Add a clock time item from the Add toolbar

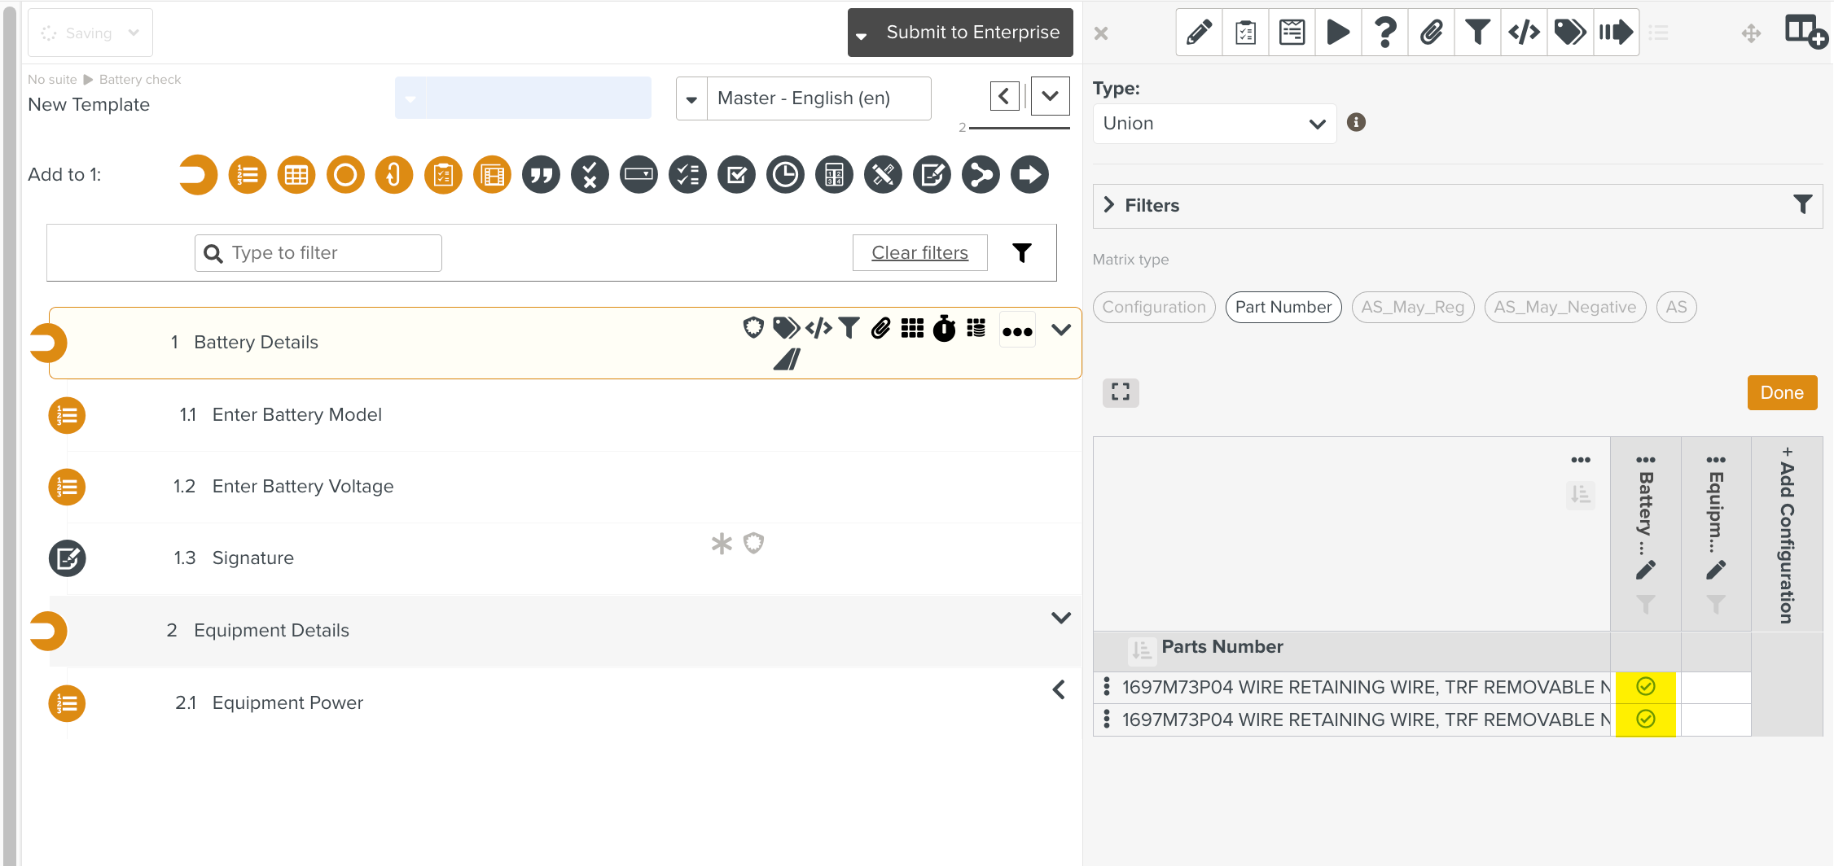785,175
